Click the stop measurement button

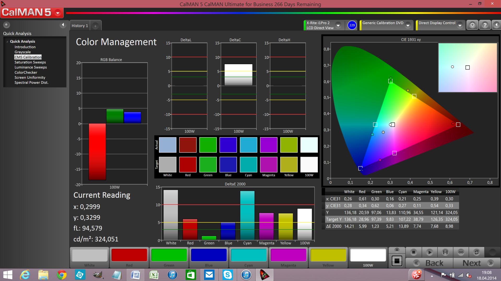(414, 252)
